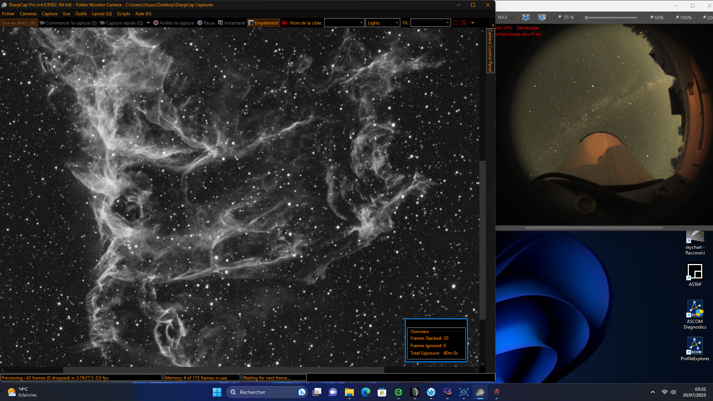
Task: Open Microsoft Store from the taskbar
Action: [x=382, y=392]
